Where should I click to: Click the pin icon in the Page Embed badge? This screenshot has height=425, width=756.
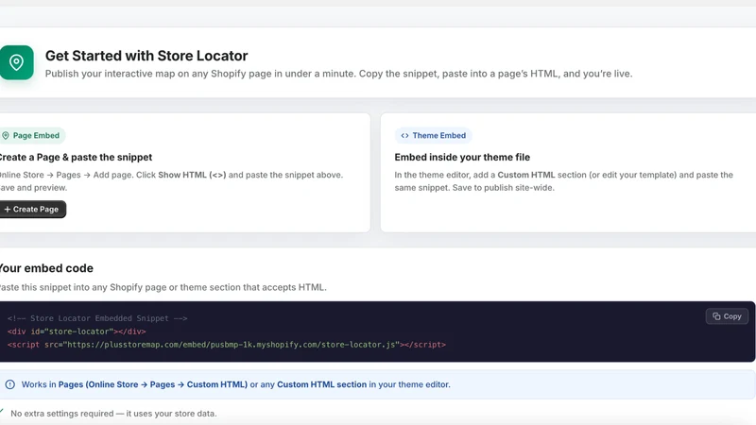6,135
